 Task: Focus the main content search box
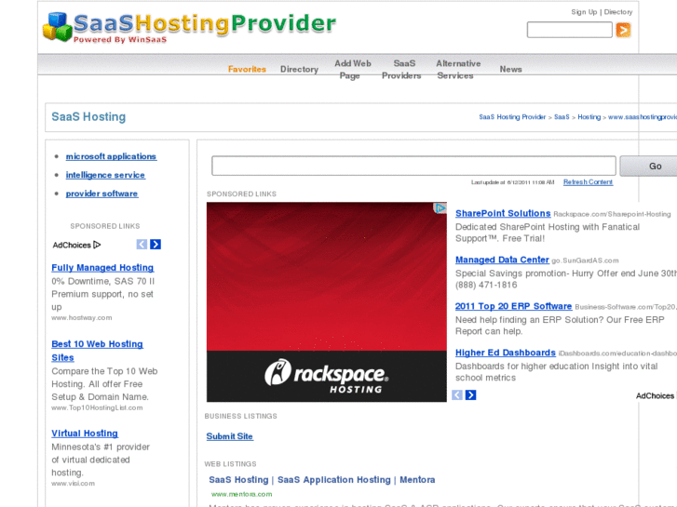pyautogui.click(x=413, y=166)
